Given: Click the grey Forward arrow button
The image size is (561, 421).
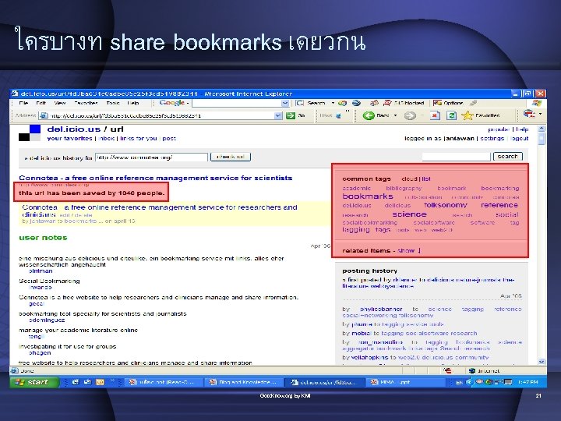Looking at the screenshot, I should [x=410, y=115].
